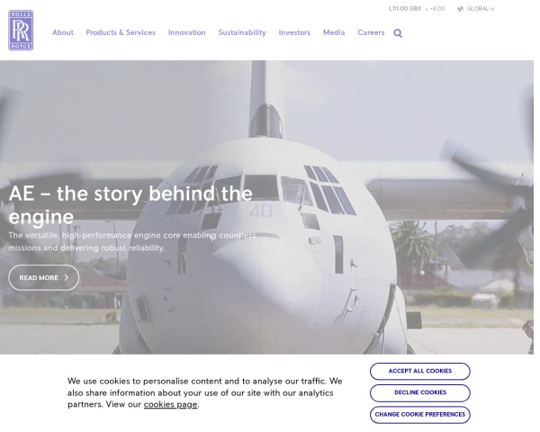Open the Products & Services menu
The width and height of the screenshot is (540, 432).
[x=121, y=32]
